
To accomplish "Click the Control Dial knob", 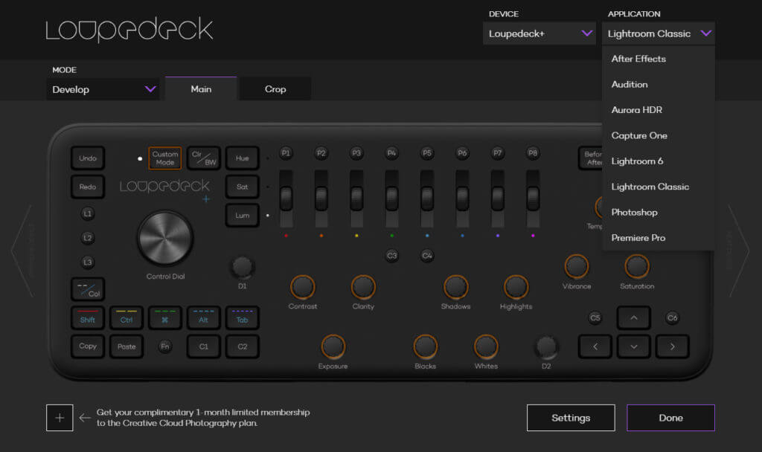I will tap(164, 238).
